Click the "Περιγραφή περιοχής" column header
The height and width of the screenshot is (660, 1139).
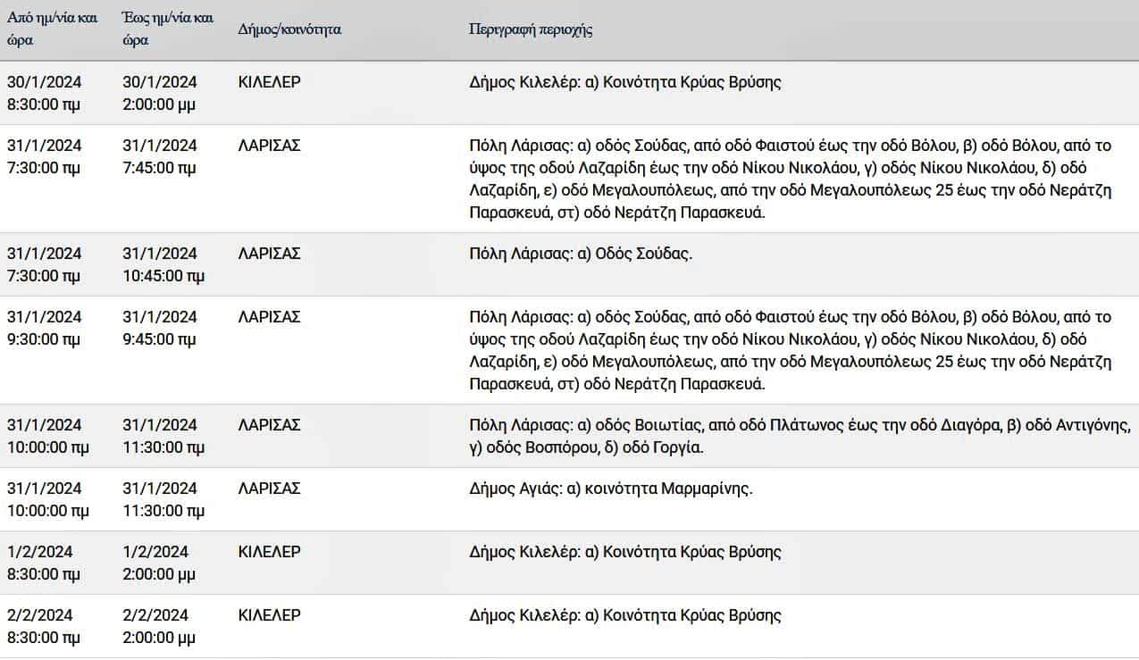pos(531,29)
